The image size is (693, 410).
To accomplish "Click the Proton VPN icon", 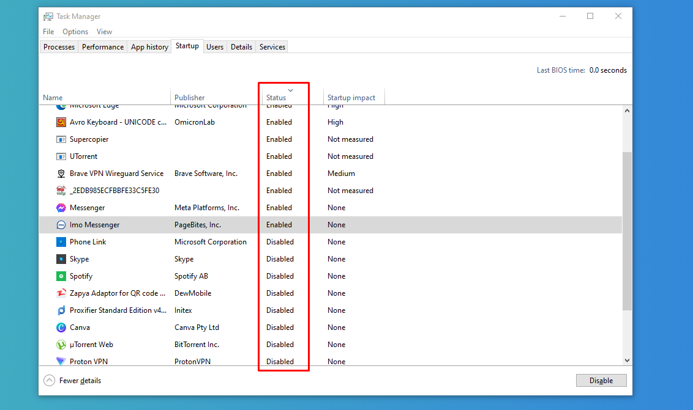I will 61,361.
